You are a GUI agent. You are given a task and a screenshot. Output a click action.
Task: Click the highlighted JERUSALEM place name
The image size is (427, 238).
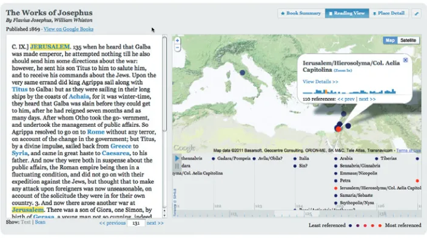50,47
